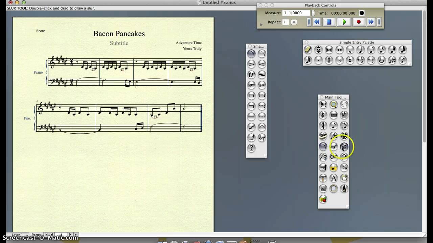This screenshot has height=243, width=433.
Task: Select the Staff tool in Main Tool palette
Action: (x=323, y=115)
